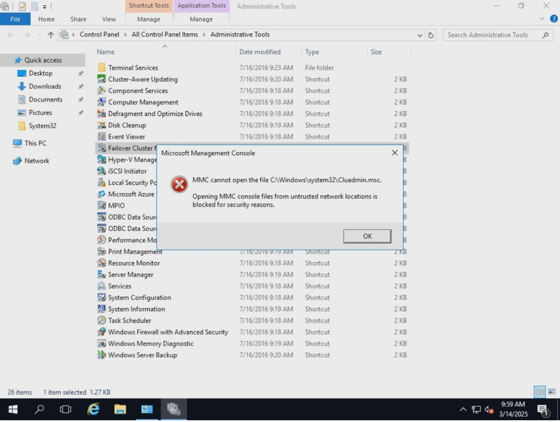The image size is (560, 422).
Task: Select the Windows Memory Diagnostic icon
Action: pos(102,343)
